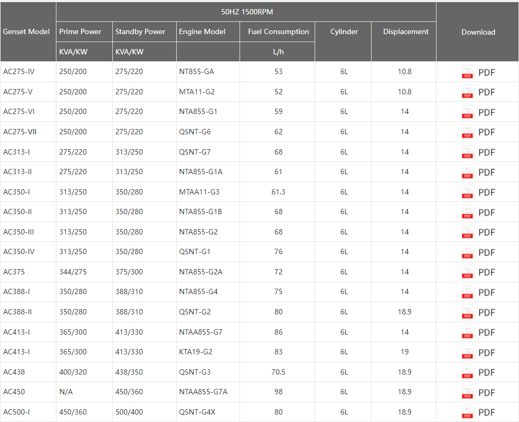Click the PDF icon for AC388-I
Viewport: 519px width, 422px height.
click(x=468, y=293)
